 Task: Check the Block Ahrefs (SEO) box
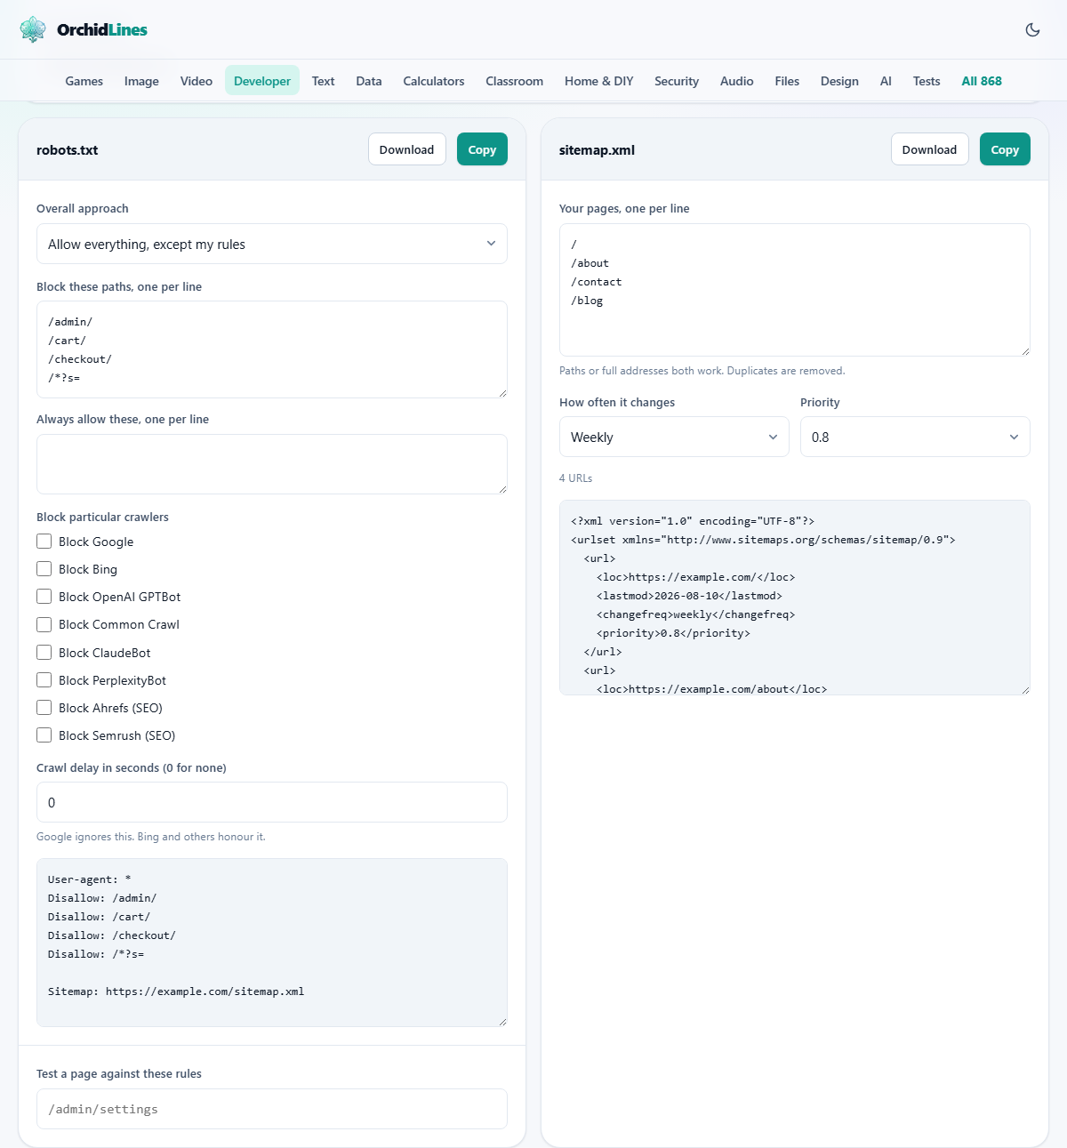pos(44,708)
